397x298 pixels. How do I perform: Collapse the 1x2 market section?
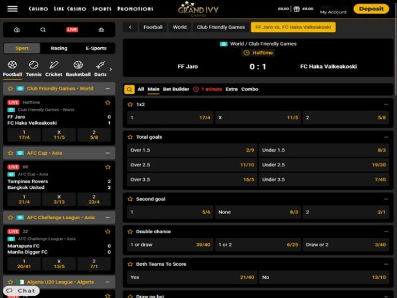click(x=386, y=105)
